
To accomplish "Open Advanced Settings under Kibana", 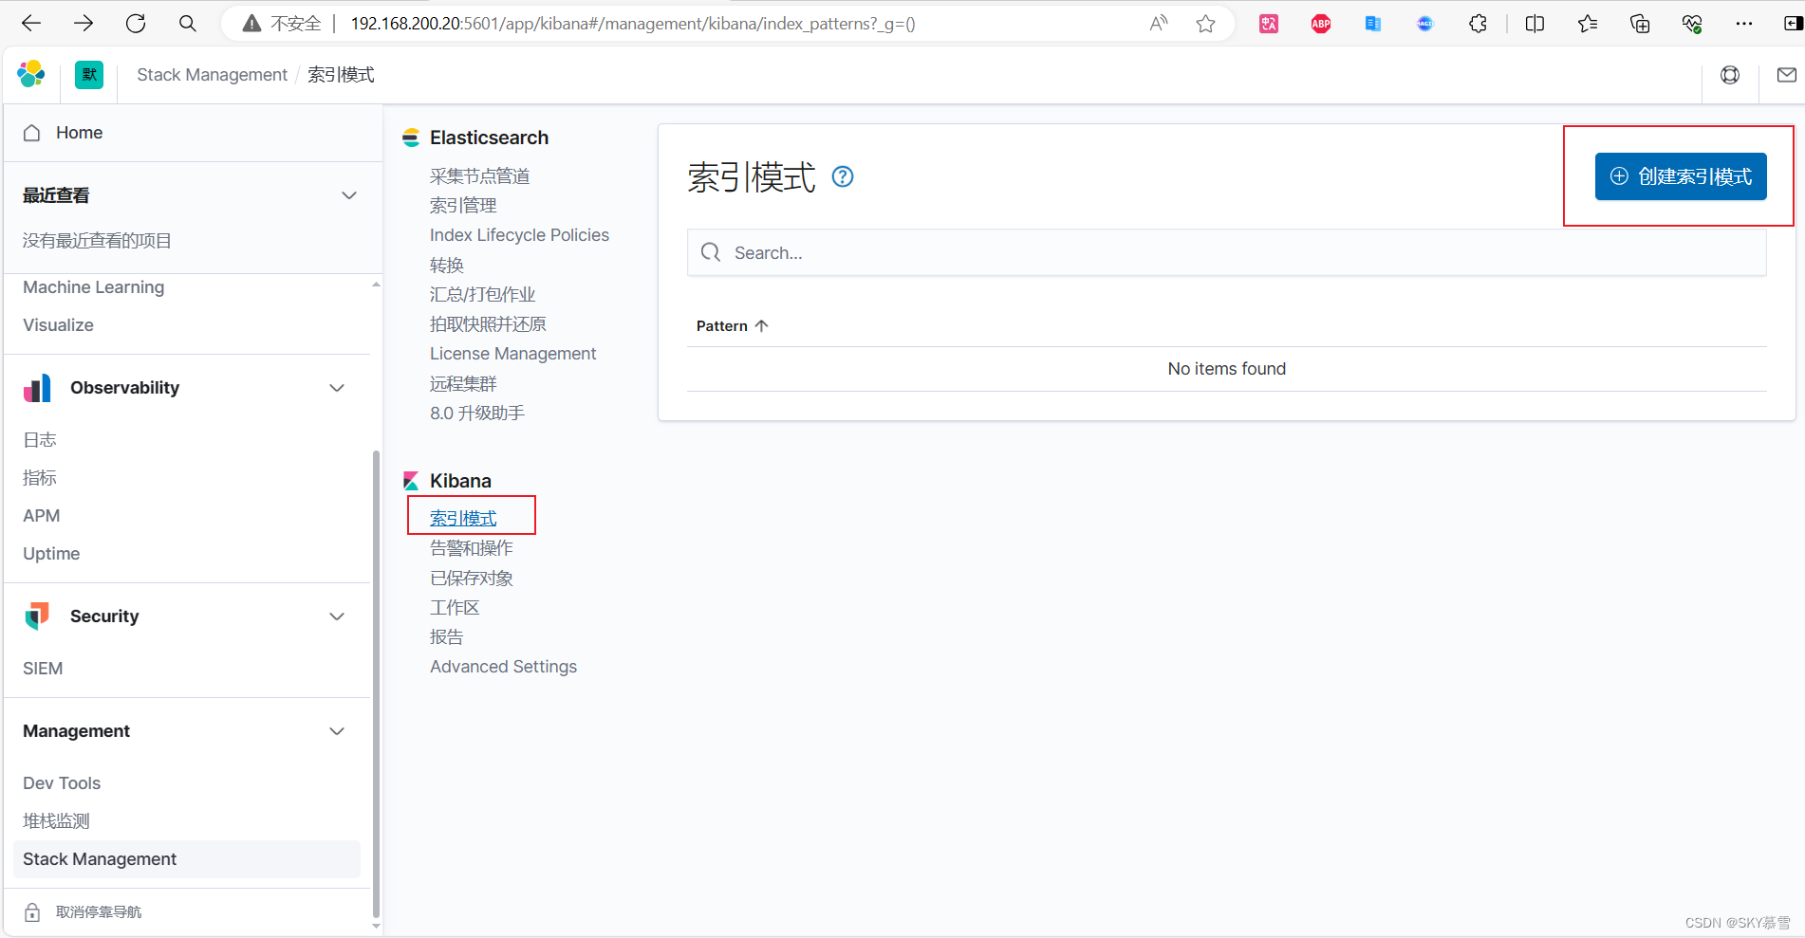I will click(x=503, y=667).
